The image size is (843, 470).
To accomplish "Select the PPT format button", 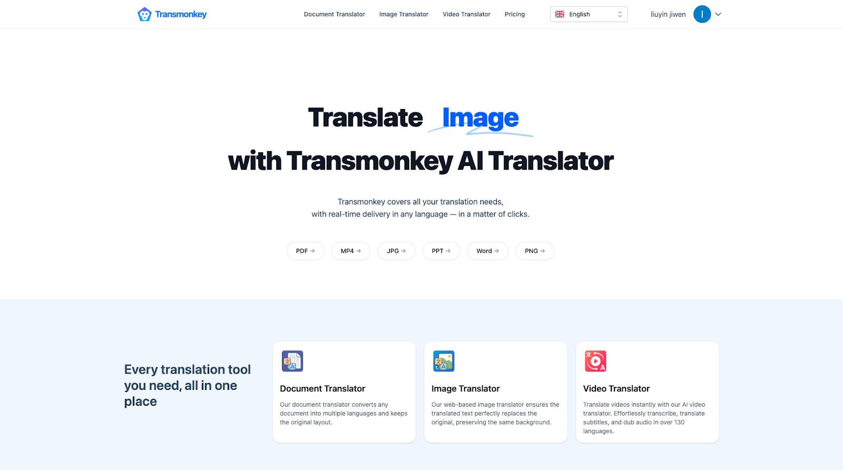I will point(441,251).
